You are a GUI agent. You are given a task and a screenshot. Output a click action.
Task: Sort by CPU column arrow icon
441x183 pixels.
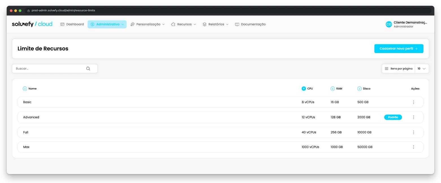coord(304,89)
